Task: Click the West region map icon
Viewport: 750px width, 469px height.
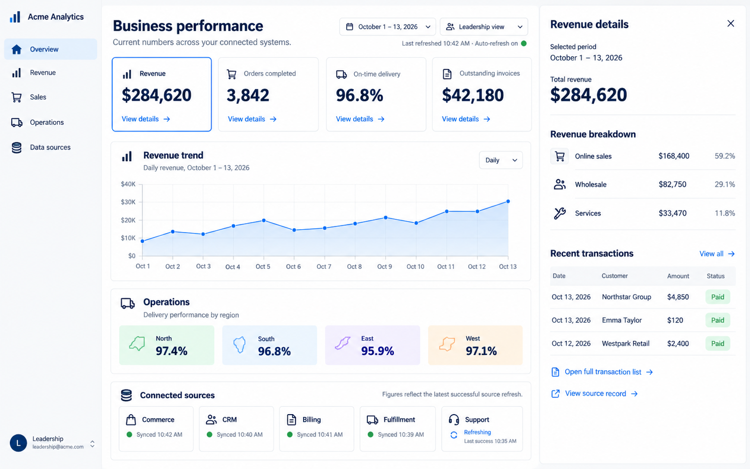Action: point(447,344)
